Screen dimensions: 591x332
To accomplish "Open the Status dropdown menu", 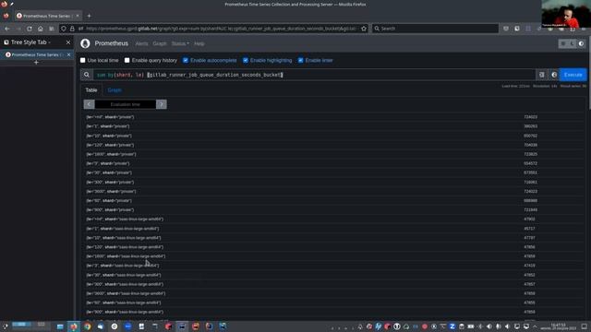I will [180, 43].
